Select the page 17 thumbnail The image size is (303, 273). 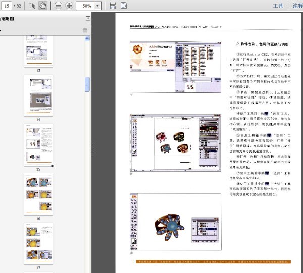(38, 244)
